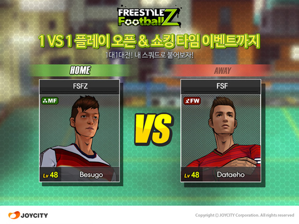
Task: Click the MF position badge icon
Action: [x=50, y=100]
